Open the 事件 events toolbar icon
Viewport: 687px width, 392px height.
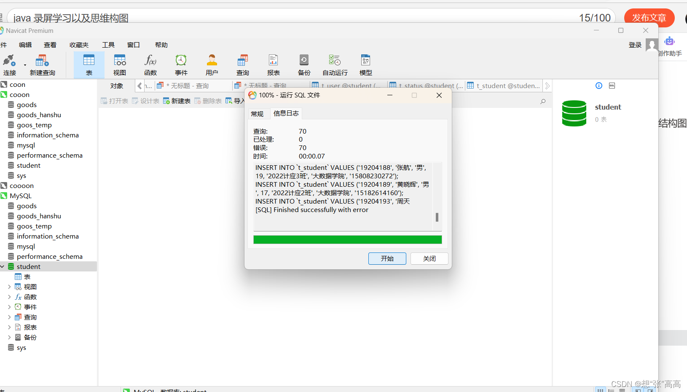[x=181, y=65]
